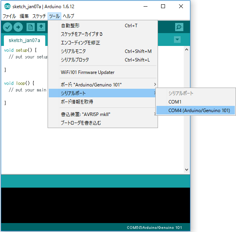Select COM4 (Arduino/Genuino 101) port
The height and width of the screenshot is (232, 236).
(195, 111)
